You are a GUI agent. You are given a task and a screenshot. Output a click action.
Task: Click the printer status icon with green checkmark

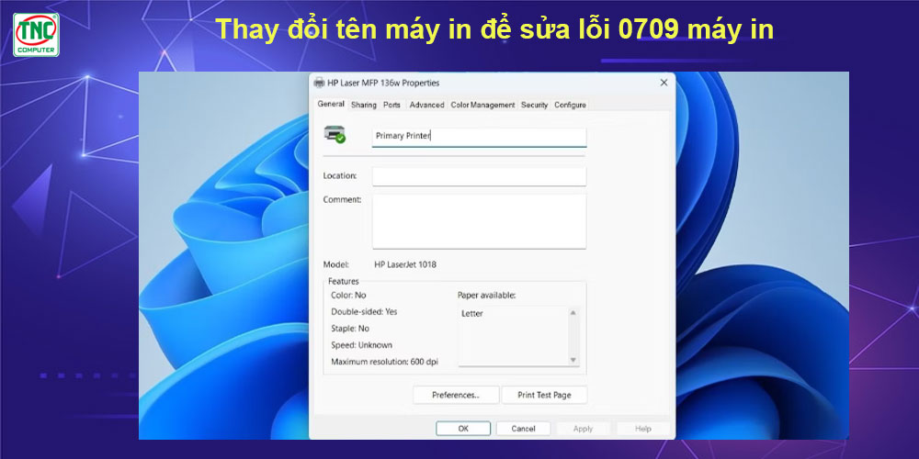pyautogui.click(x=335, y=134)
